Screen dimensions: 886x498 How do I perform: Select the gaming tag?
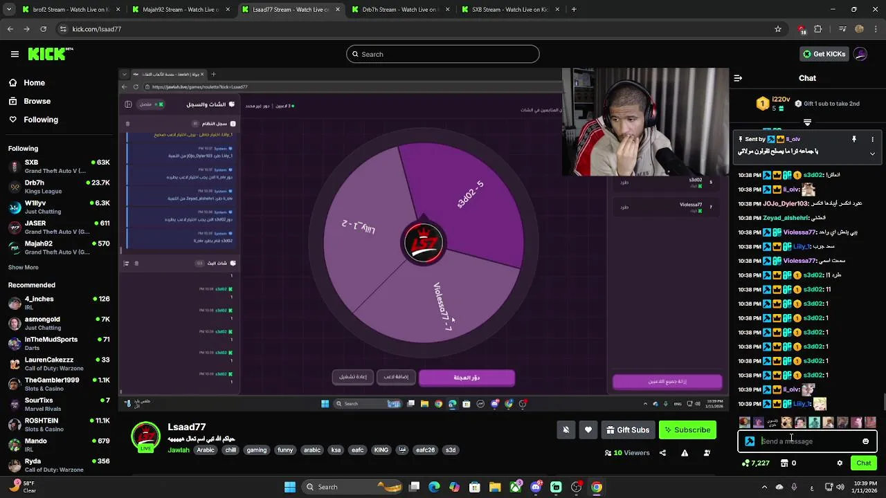pos(256,450)
